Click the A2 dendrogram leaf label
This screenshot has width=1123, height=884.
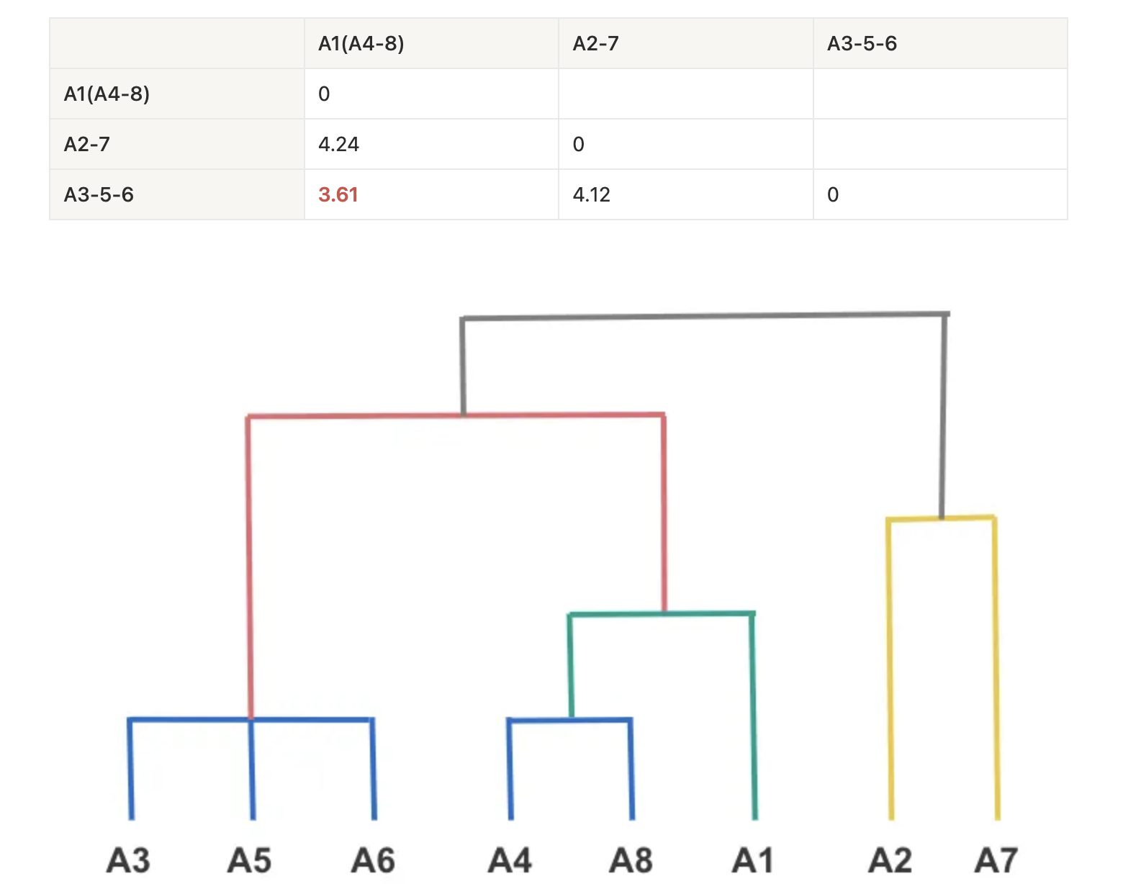(890, 860)
